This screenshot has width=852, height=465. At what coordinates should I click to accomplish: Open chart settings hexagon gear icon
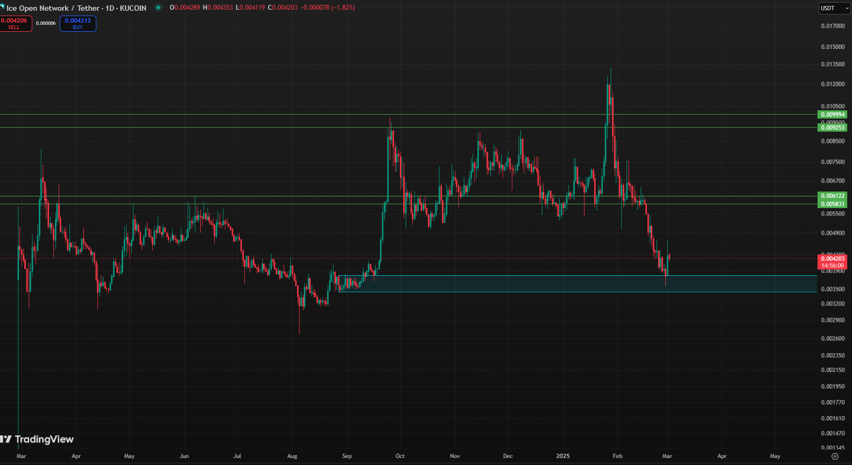(x=835, y=456)
